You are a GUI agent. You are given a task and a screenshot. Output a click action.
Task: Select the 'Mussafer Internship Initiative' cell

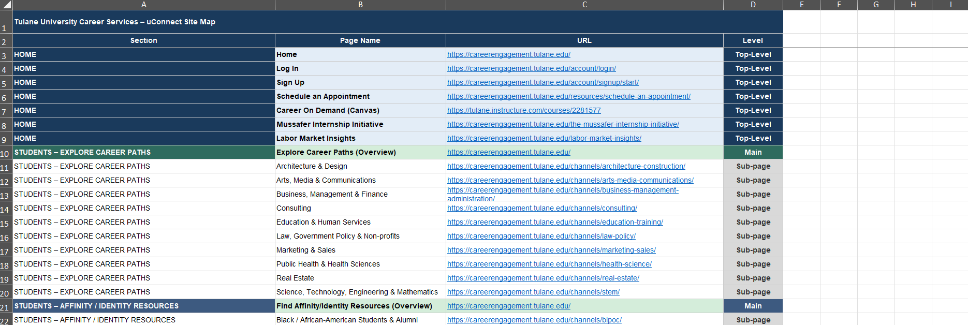(360, 124)
